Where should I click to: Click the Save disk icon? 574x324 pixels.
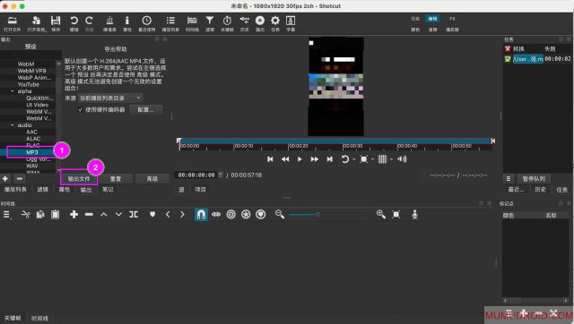click(56, 21)
